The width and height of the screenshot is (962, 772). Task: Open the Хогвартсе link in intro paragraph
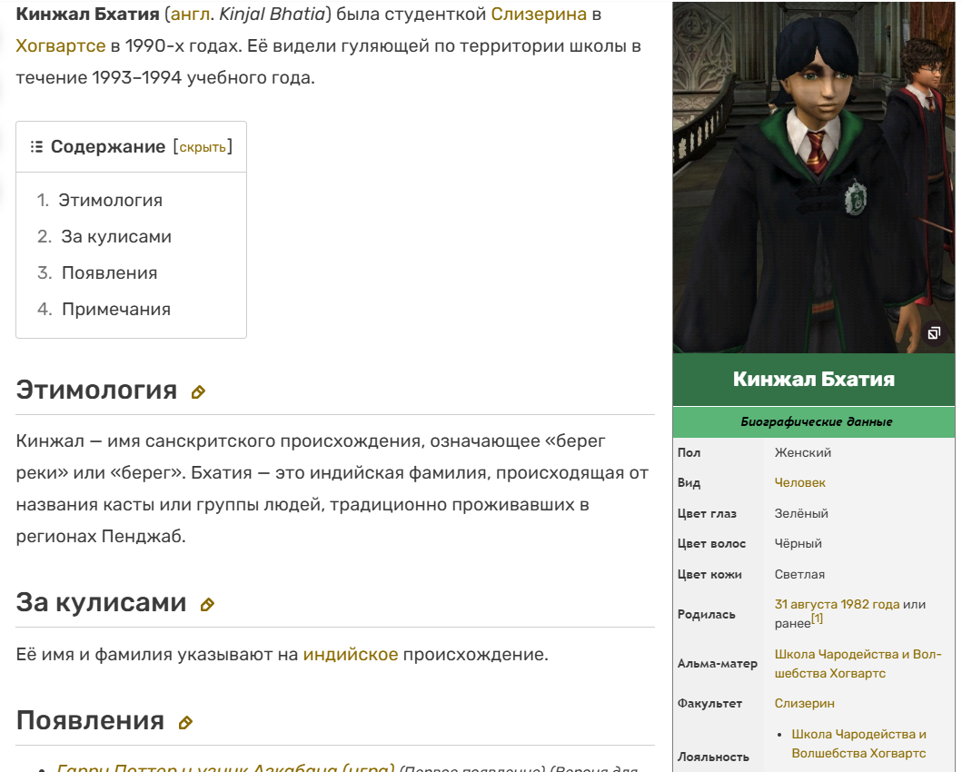61,46
